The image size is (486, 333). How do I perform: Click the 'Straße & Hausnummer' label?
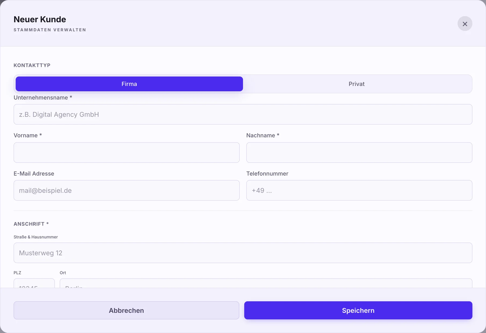click(36, 237)
